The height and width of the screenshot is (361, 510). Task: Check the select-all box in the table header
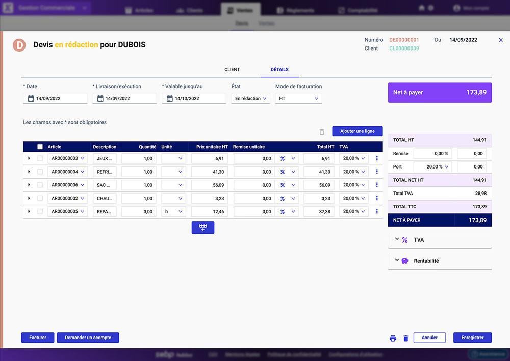click(x=40, y=147)
